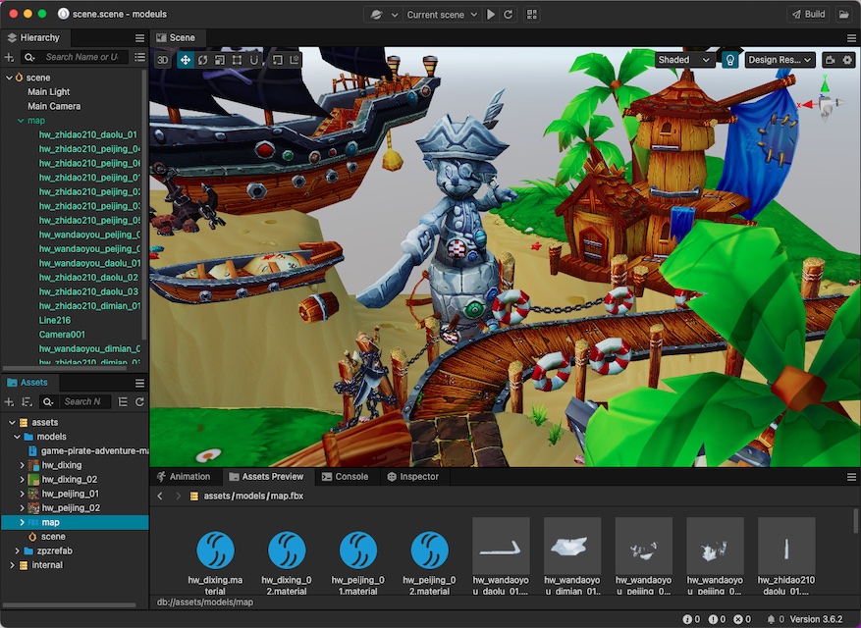Click the preview refresh icon
Screen dimensions: 861x628
[x=508, y=15]
